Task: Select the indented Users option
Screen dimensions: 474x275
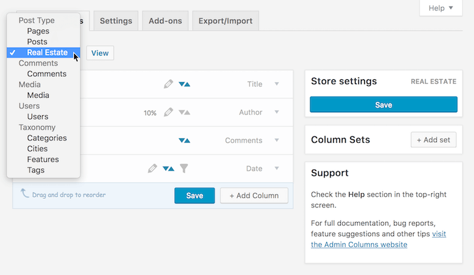Action: 43,117
